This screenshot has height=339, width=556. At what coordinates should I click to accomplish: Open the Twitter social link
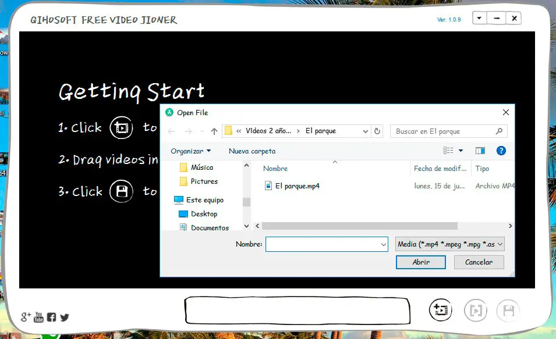pyautogui.click(x=65, y=317)
